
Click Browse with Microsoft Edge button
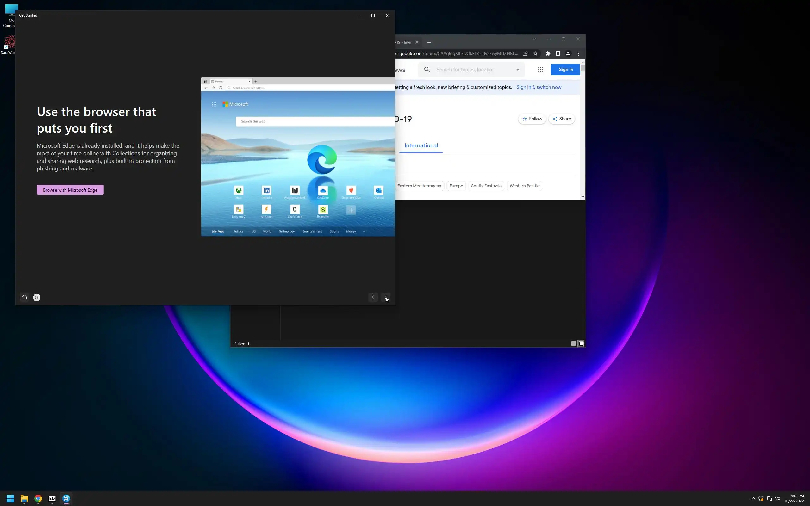click(x=70, y=190)
